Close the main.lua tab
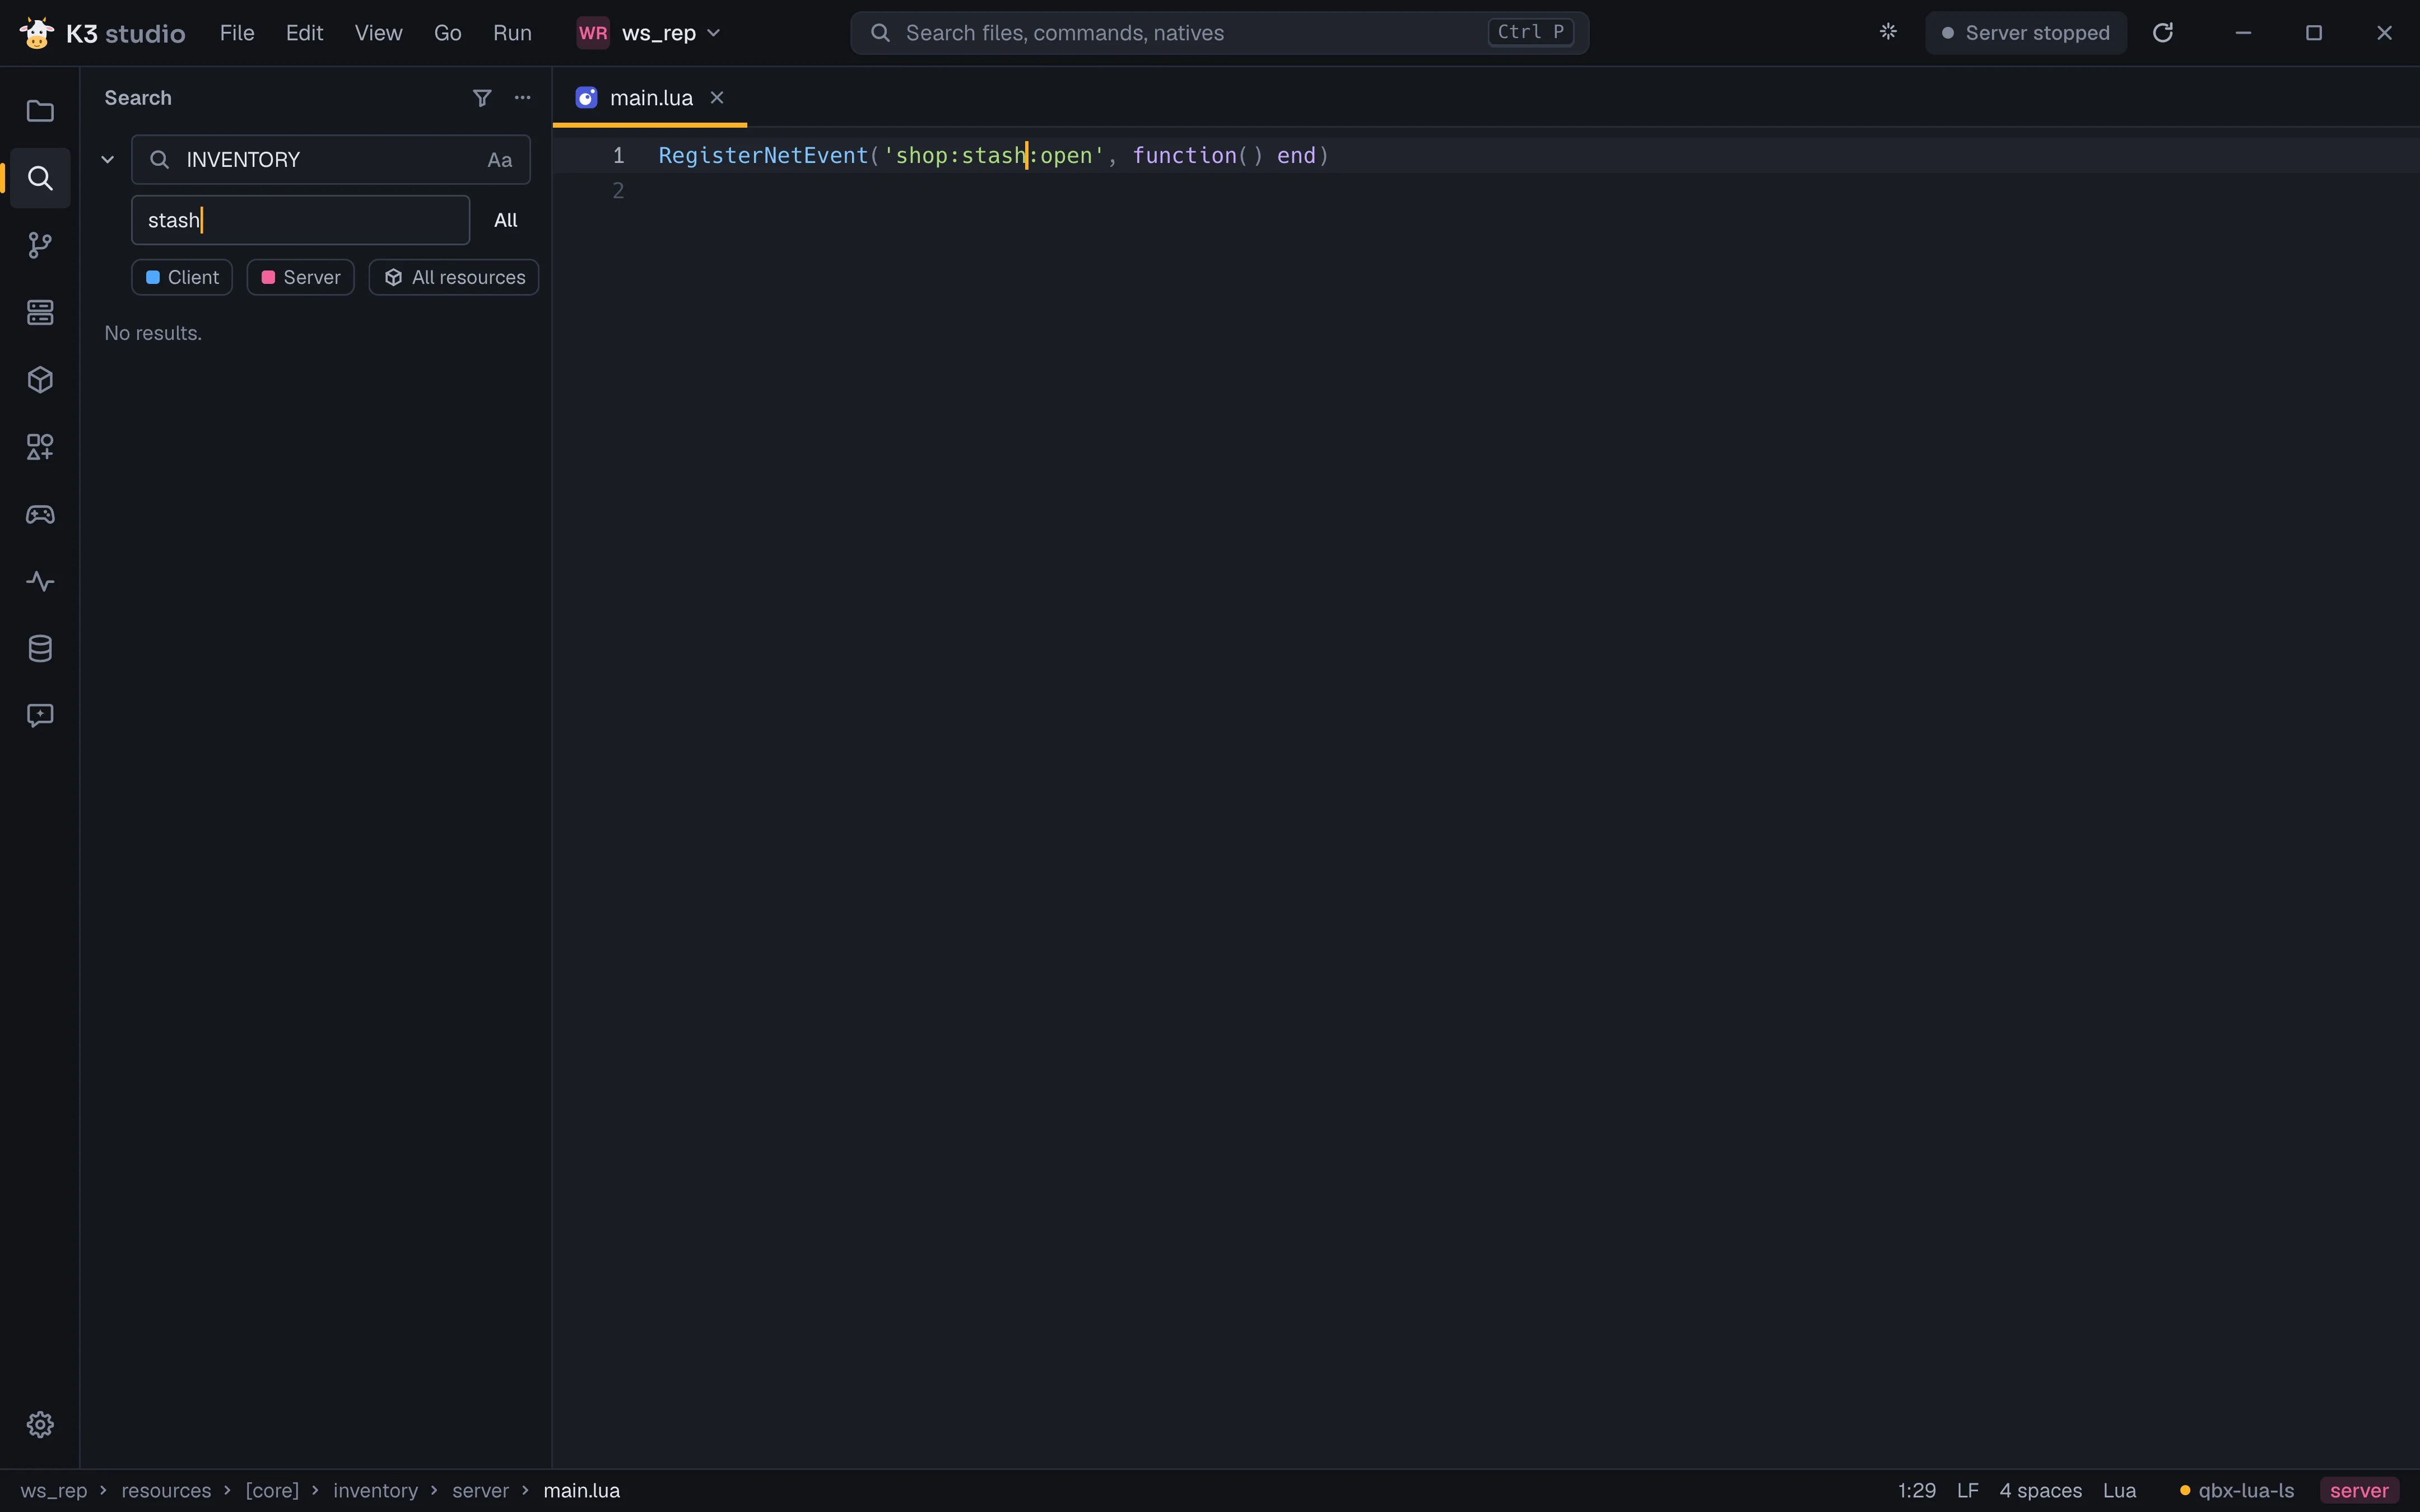 pyautogui.click(x=717, y=97)
